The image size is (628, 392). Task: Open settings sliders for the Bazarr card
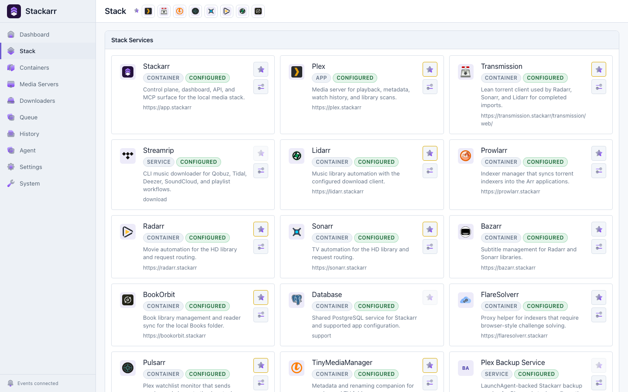tap(599, 247)
